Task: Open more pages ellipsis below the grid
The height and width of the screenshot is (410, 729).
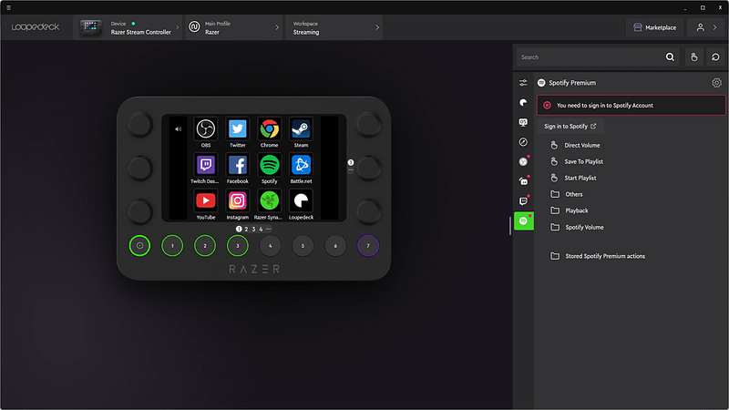Action: tap(268, 229)
